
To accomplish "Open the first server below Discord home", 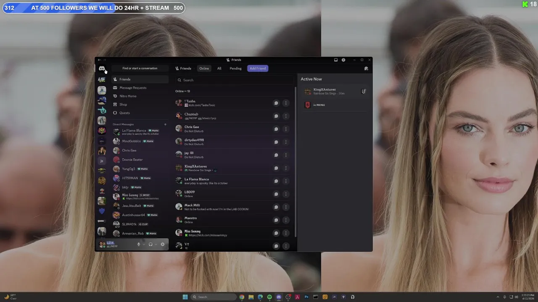I will pos(102,79).
